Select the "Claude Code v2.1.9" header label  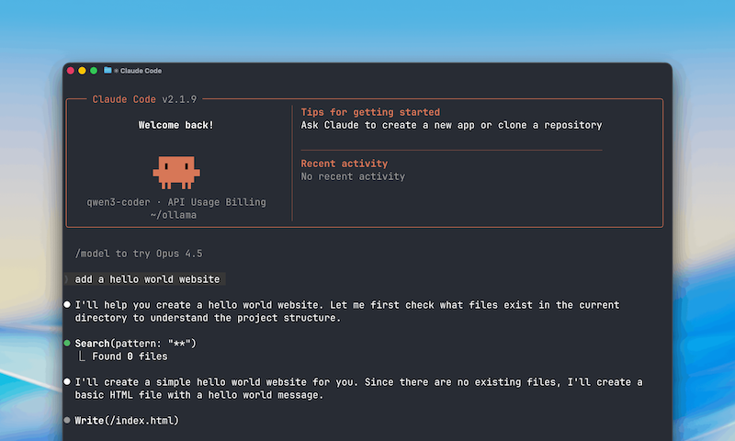point(144,99)
